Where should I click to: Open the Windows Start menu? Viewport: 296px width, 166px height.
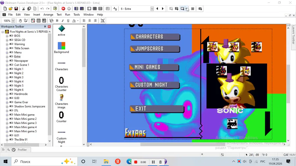click(x=6, y=161)
